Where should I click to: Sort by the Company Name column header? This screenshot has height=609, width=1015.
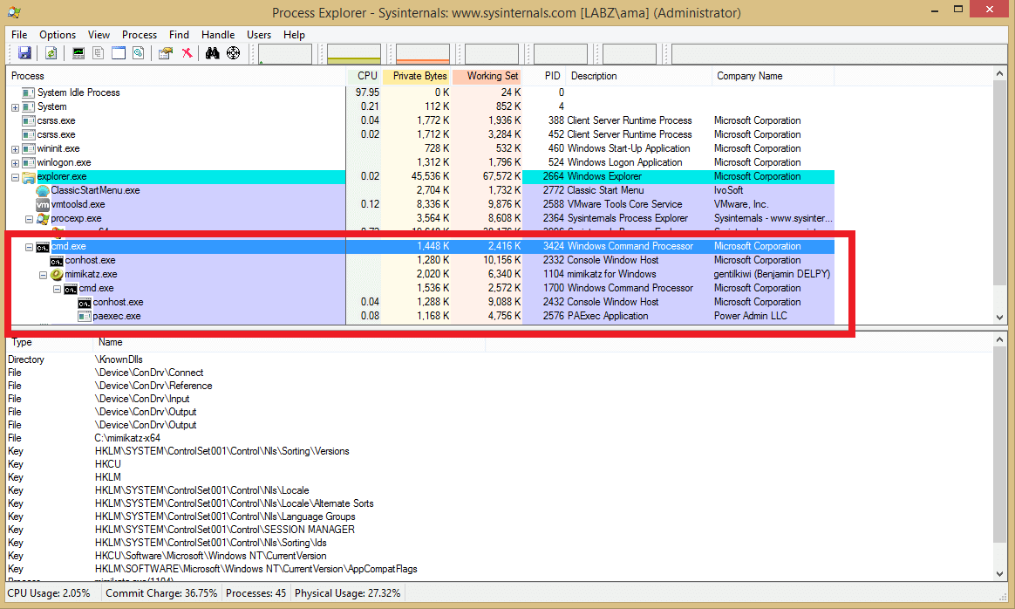(773, 77)
